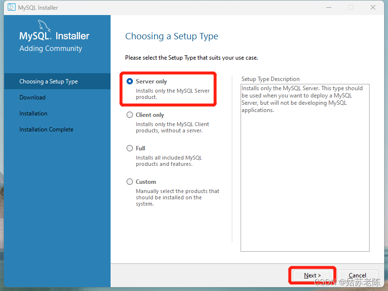This screenshot has height=291, width=388.
Task: Open Choosing a Setup Type step
Action: [57, 81]
